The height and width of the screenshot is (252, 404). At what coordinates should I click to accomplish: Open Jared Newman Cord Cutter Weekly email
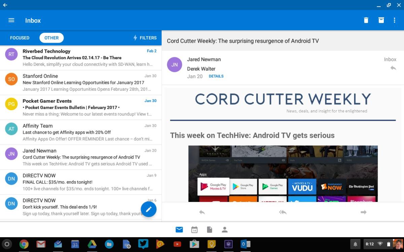click(x=81, y=157)
